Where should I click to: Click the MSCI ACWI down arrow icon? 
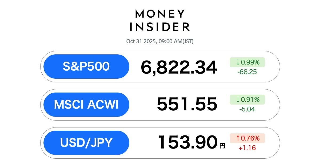pyautogui.click(x=238, y=100)
